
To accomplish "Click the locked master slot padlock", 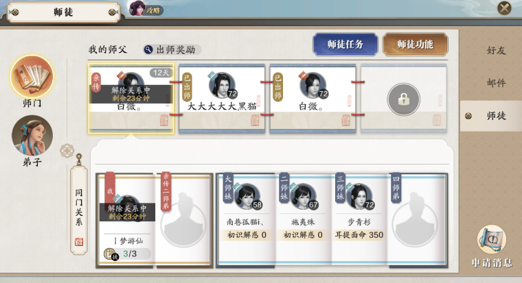I will tap(403, 99).
